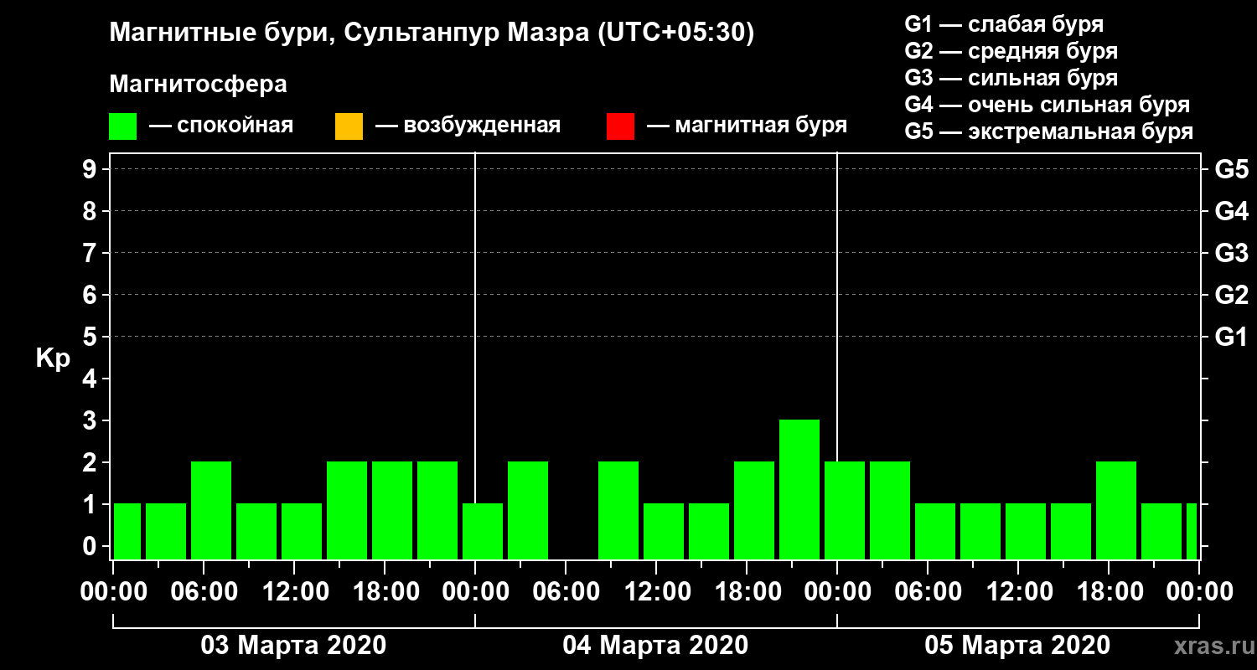1257x670 pixels.
Task: Click the '12:00' time label of 03 Марта
Action: coord(294,592)
